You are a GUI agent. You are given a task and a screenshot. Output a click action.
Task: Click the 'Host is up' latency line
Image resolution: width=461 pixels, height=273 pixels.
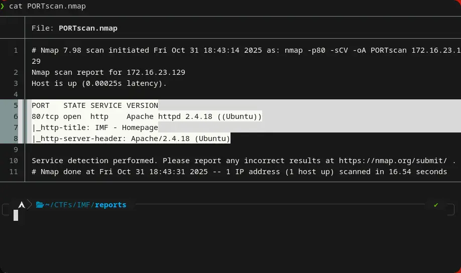[x=99, y=83]
